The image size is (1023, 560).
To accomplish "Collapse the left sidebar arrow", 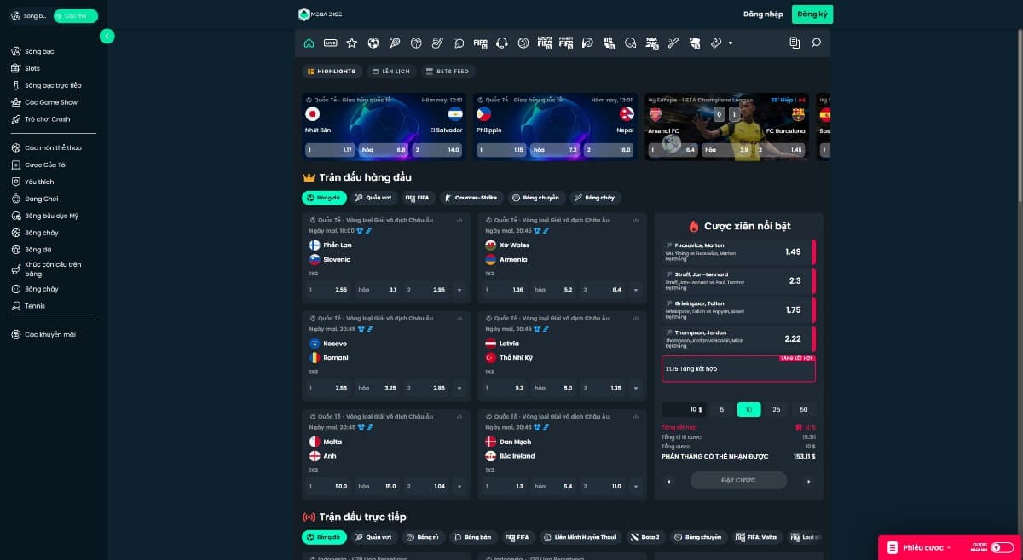I will coord(107,36).
